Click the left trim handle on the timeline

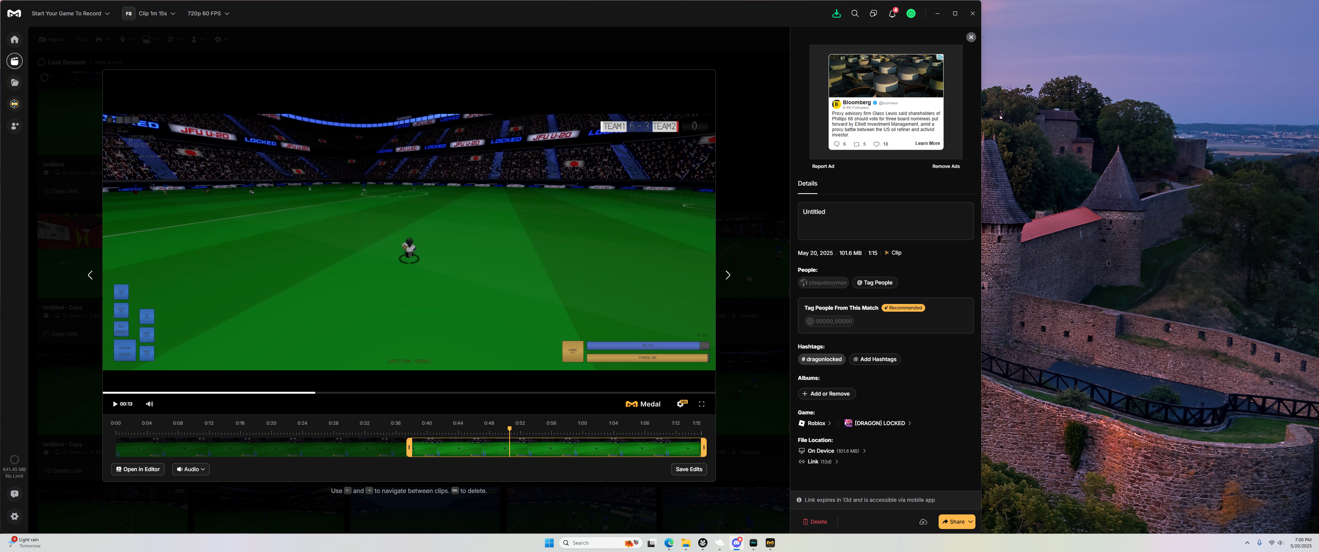pyautogui.click(x=409, y=447)
